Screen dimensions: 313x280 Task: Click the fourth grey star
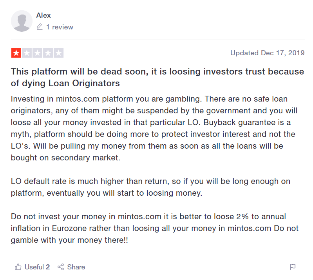click(x=48, y=53)
